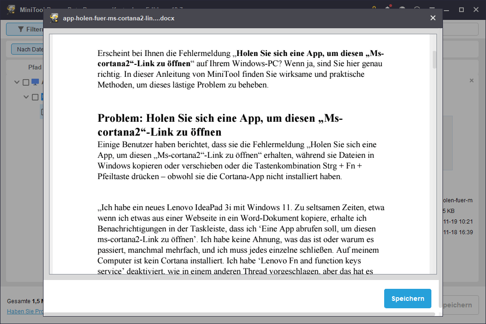Collapse the second-level drive tree node
Viewport: 486px width, 324px height.
[x=26, y=97]
